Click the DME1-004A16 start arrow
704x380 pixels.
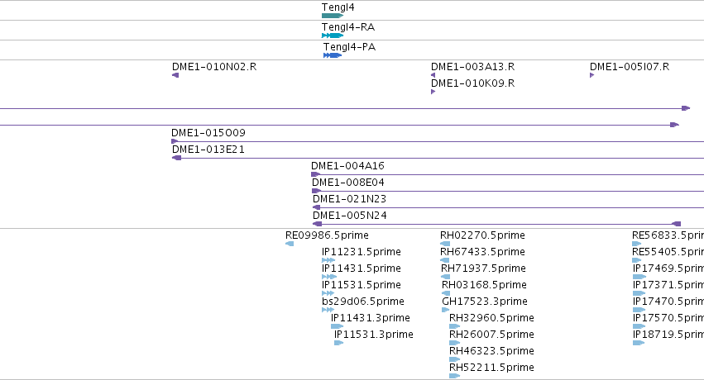point(316,175)
